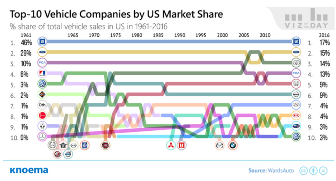This screenshot has width=336, height=181.
Task: Click the Nissan logo at 2016 rank 6
Action: pyautogui.click(x=296, y=94)
